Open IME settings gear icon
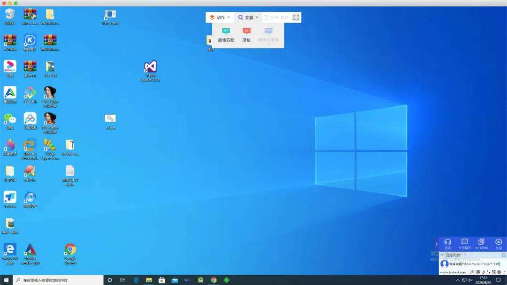 click(499, 272)
